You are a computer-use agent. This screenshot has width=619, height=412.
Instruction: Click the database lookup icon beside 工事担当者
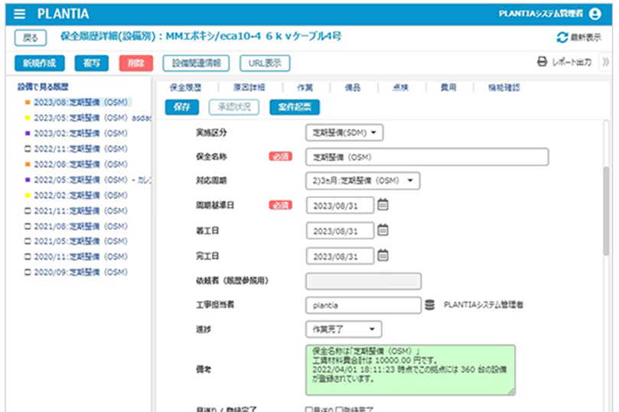(430, 305)
